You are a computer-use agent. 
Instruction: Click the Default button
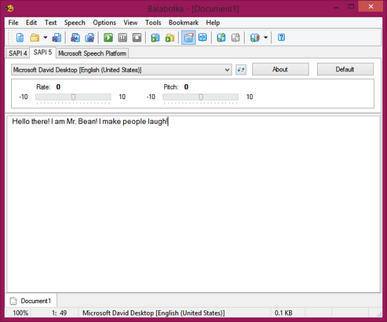tap(345, 69)
